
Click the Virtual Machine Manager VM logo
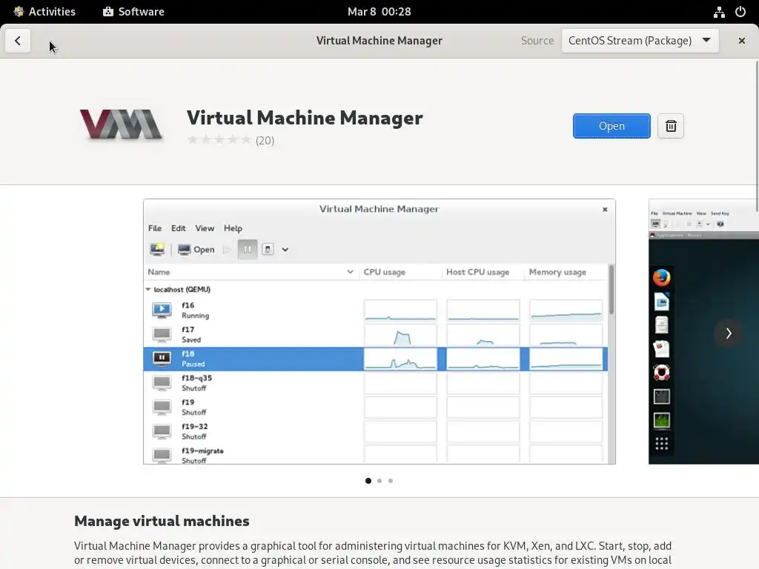pyautogui.click(x=121, y=124)
